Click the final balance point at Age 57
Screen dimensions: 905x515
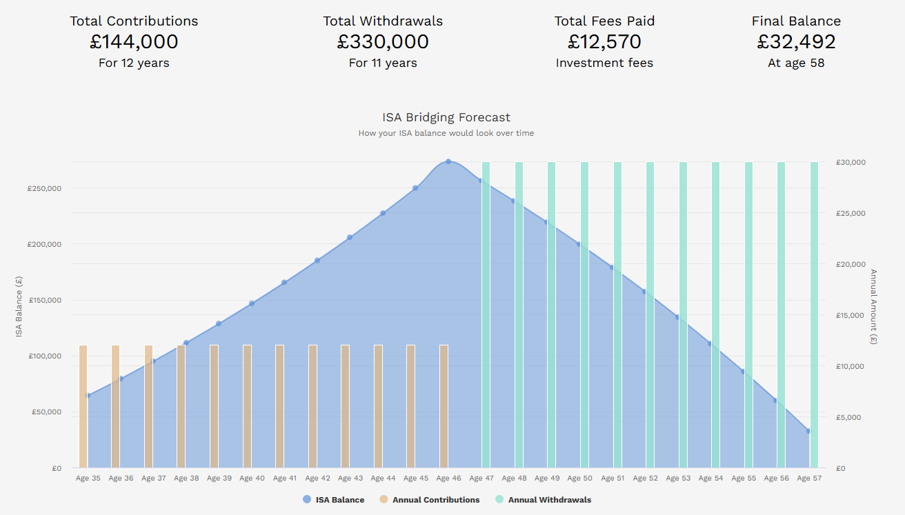coord(809,432)
